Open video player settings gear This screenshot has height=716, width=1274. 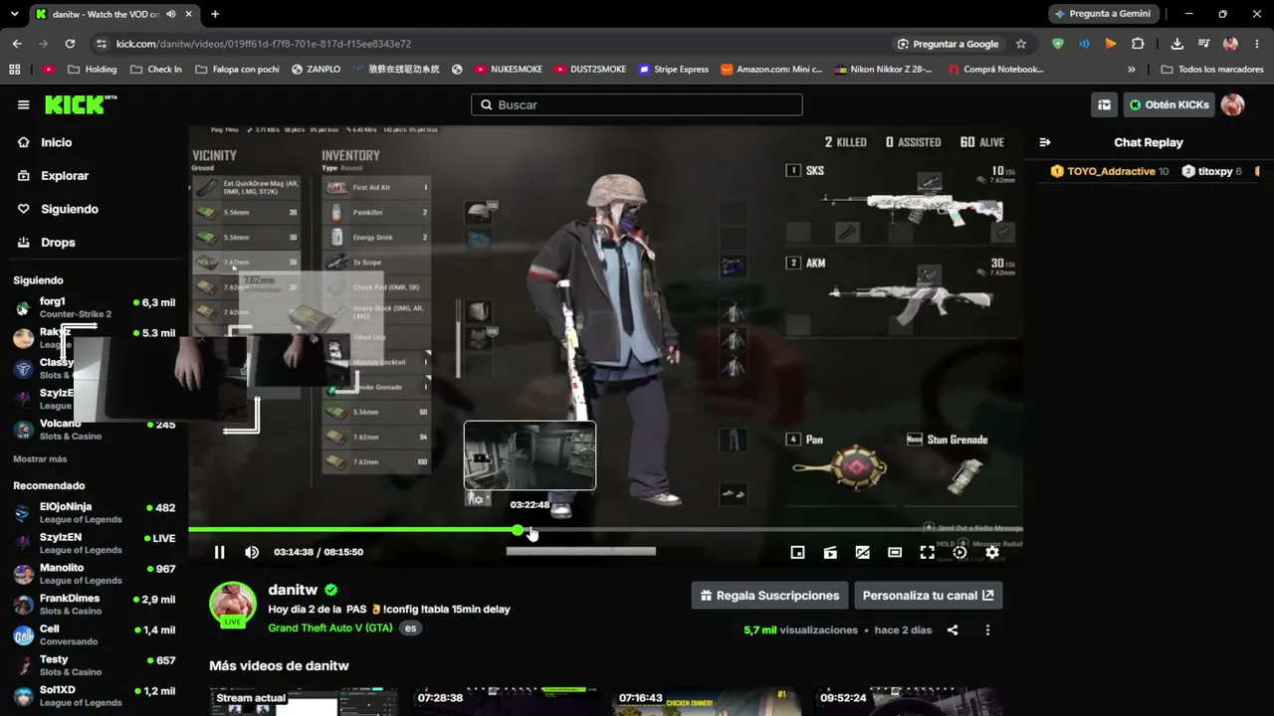992,552
